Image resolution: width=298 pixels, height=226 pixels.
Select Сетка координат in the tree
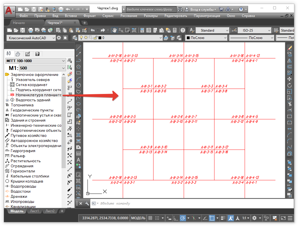click(31, 85)
